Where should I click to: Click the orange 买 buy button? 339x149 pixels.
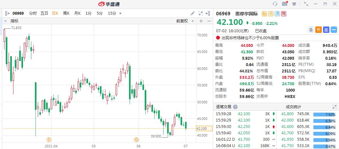tap(318, 30)
